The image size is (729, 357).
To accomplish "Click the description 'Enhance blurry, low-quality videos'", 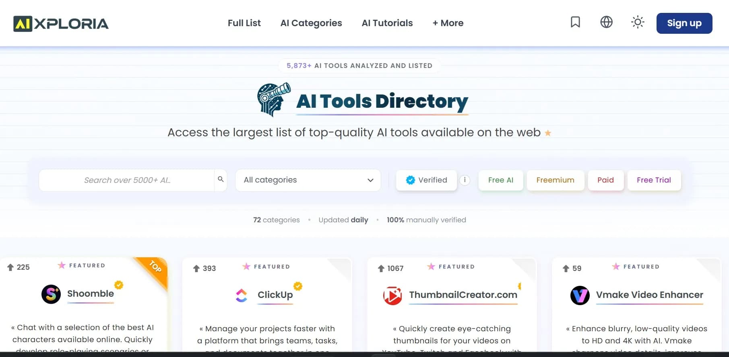I will pos(637,339).
